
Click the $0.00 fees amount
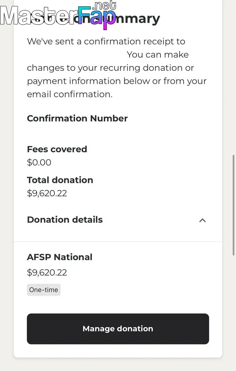[x=39, y=162]
